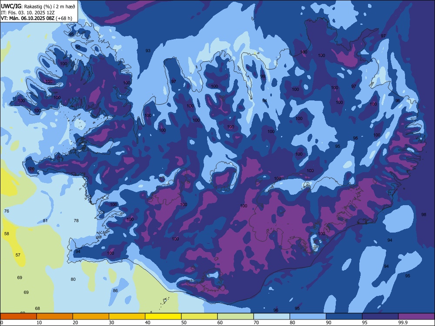Click the purple legend swatch above 99.9
The height and width of the screenshot is (326, 435).
click(416, 316)
